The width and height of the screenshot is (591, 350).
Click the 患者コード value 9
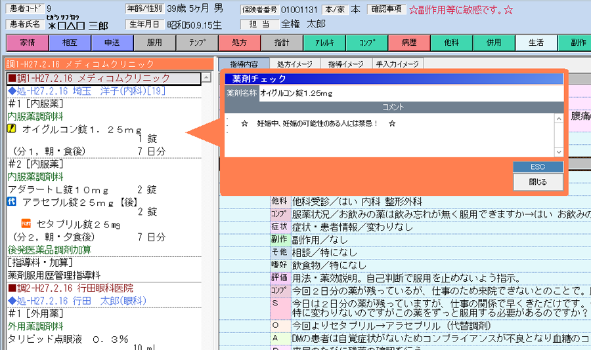point(49,9)
